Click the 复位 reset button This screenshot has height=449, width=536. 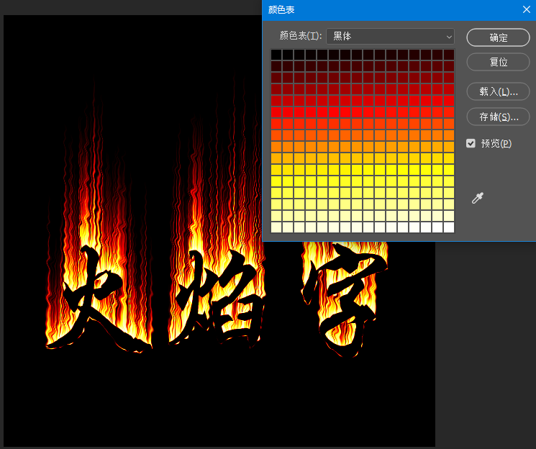[498, 62]
